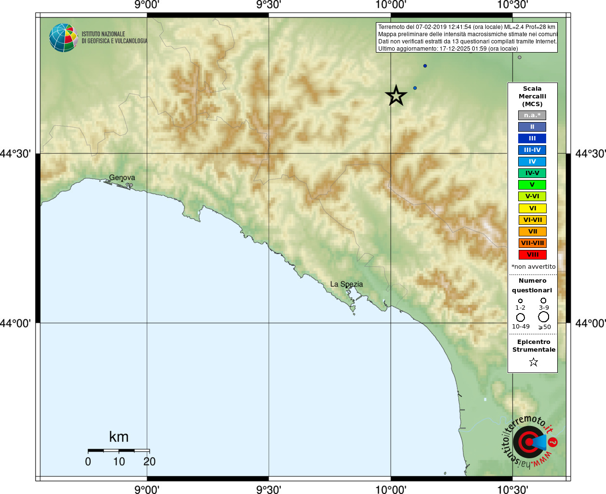
Task: Click the Istituto Nazionale di Geofisica e Vulcanologia text
Action: pyautogui.click(x=114, y=38)
